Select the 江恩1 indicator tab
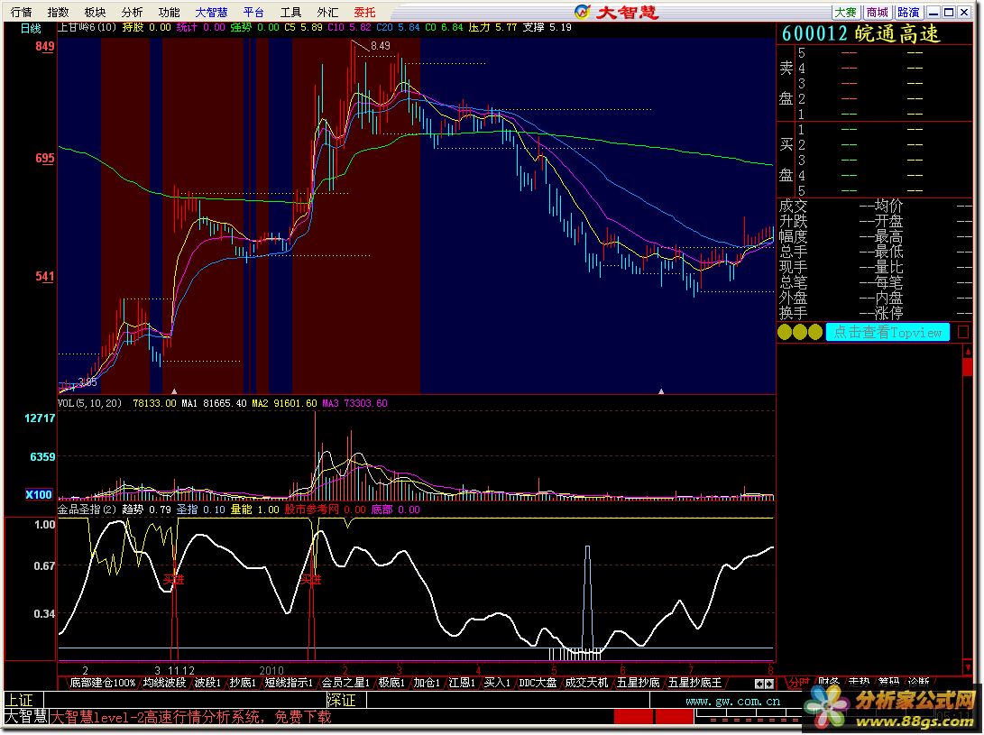The width and height of the screenshot is (984, 735). click(462, 683)
